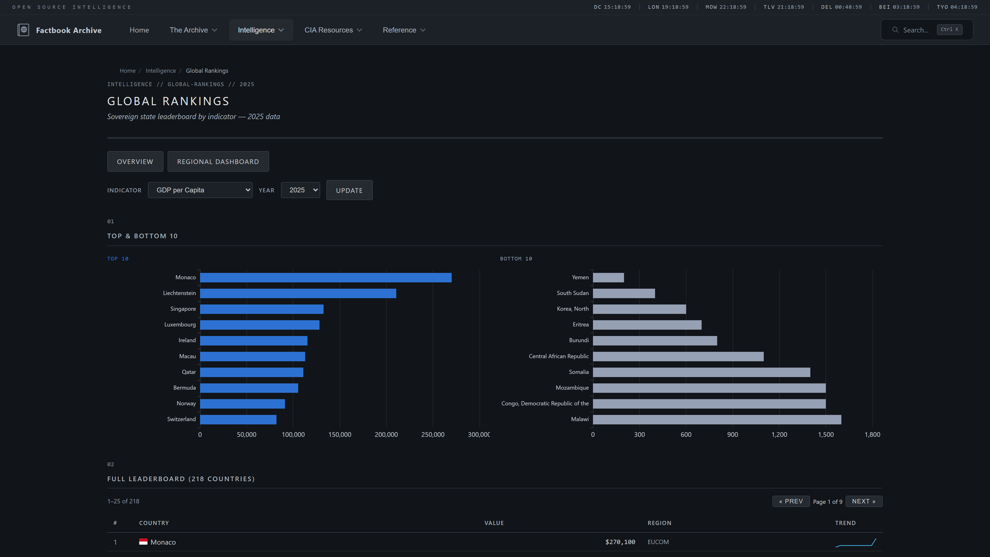
Task: Open the Year 2025 selector
Action: (300, 190)
